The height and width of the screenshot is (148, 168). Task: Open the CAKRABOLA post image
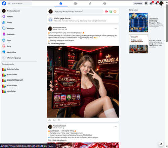click(83, 82)
